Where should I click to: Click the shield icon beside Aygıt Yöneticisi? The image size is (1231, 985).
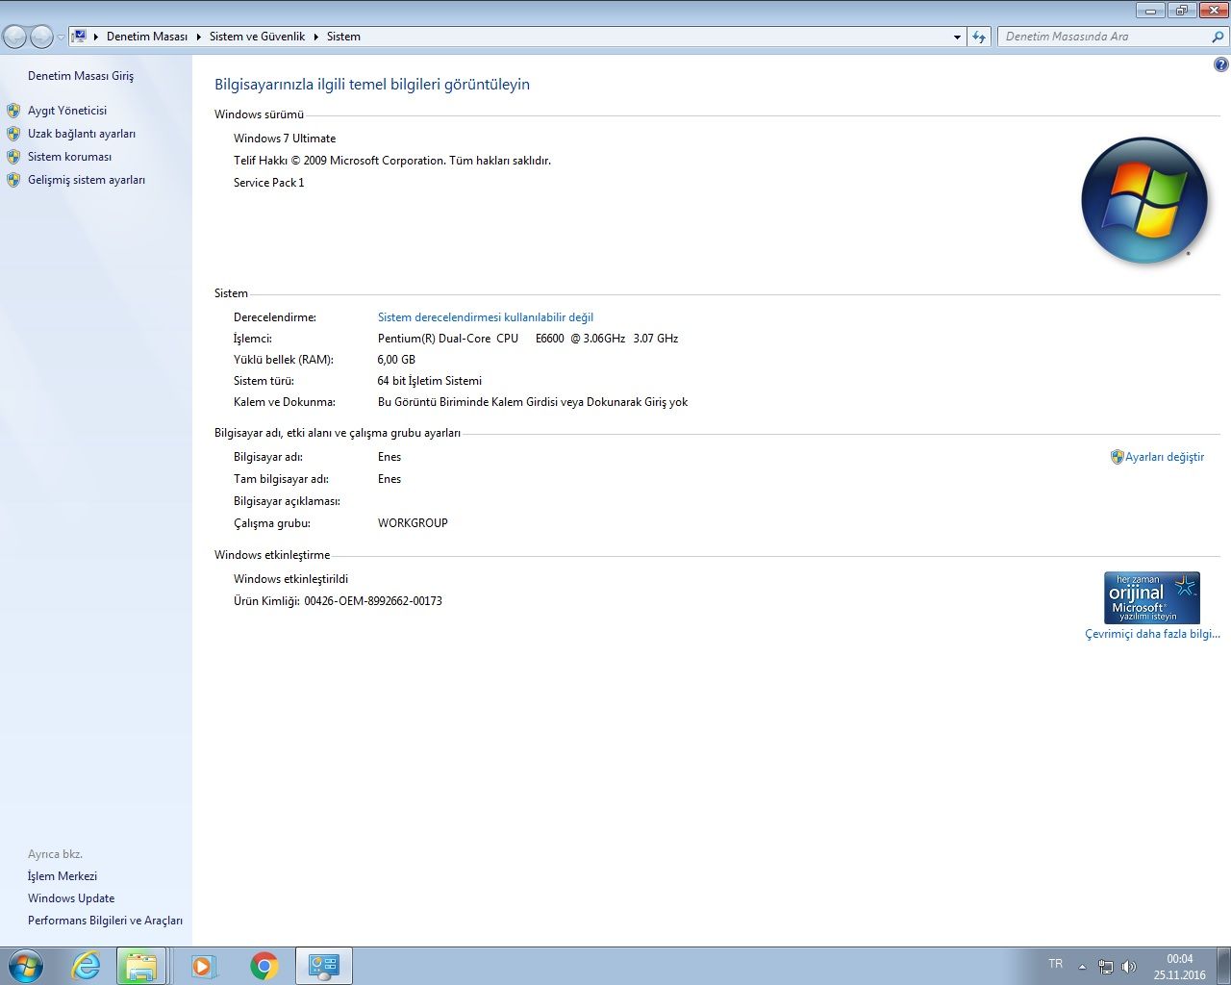pos(13,111)
